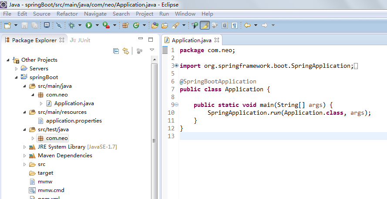
Task: Click the Back navigation arrow
Action: point(247,26)
